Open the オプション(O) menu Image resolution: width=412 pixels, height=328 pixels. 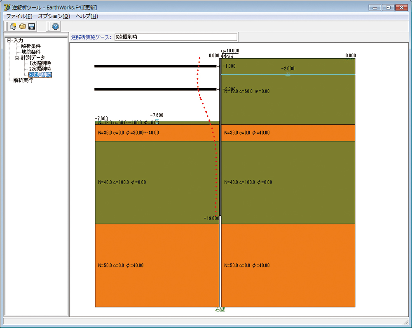click(x=54, y=16)
